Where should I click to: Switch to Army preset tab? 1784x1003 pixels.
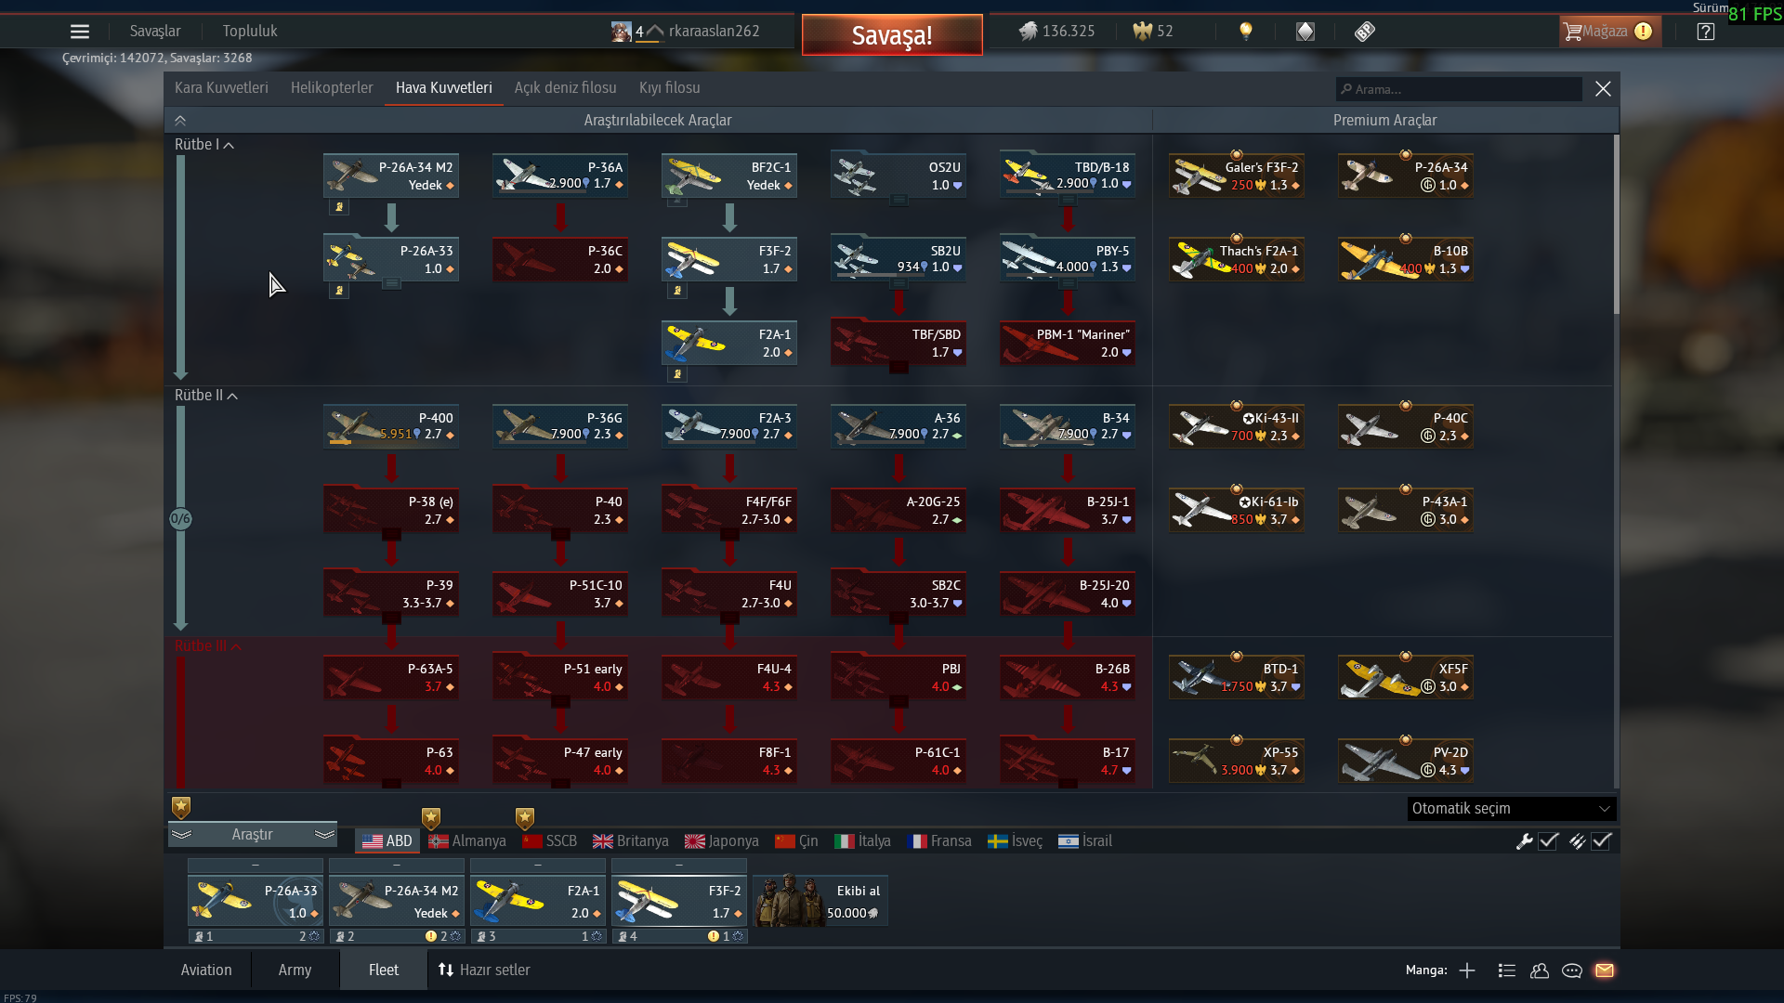[x=295, y=970]
